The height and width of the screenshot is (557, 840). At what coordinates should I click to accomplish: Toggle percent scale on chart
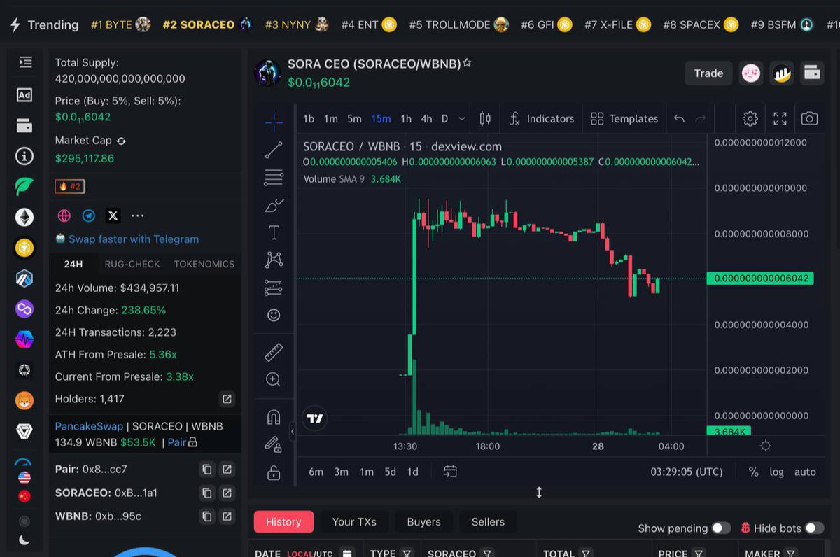(x=753, y=472)
